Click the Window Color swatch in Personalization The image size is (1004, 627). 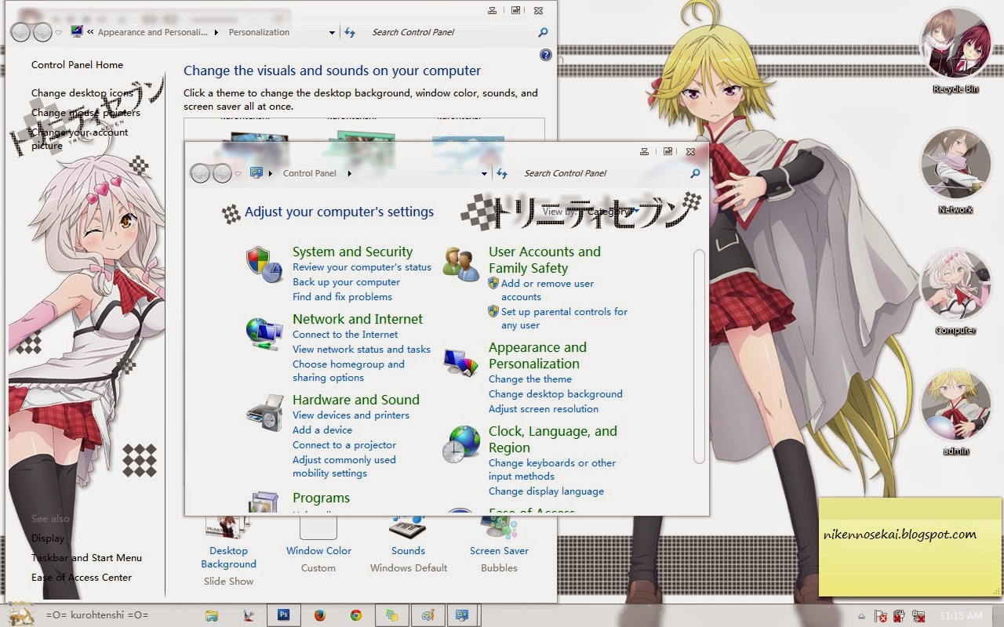[318, 527]
